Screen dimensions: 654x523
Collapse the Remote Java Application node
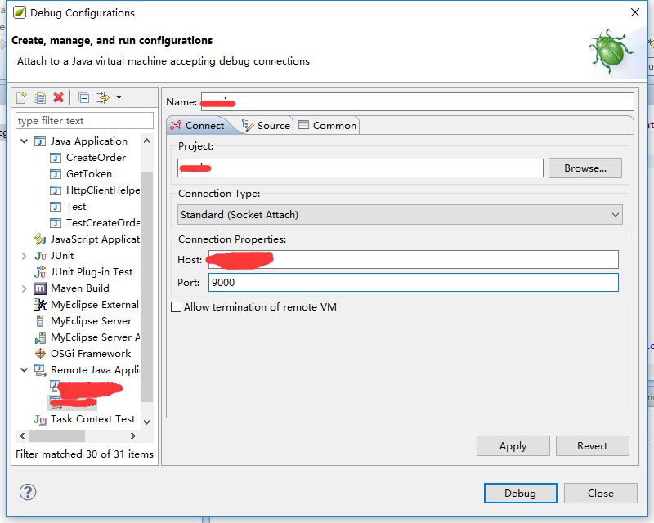point(25,370)
